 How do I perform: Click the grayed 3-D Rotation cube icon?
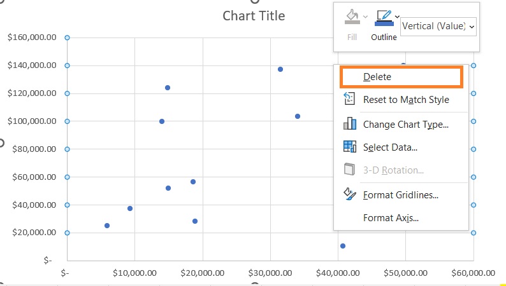tap(349, 170)
